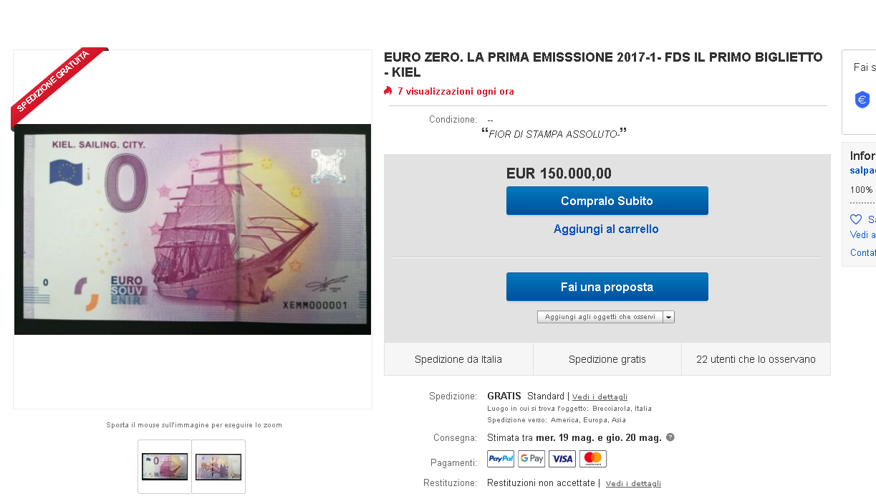Select the first banknote thumbnail
Viewport: 876px width, 499px height.
tap(165, 467)
